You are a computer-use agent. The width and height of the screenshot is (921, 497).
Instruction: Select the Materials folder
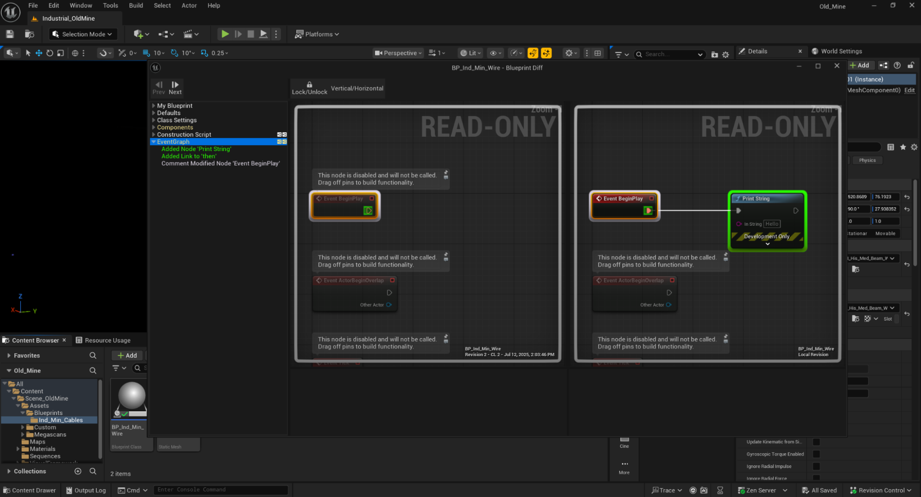pos(42,449)
